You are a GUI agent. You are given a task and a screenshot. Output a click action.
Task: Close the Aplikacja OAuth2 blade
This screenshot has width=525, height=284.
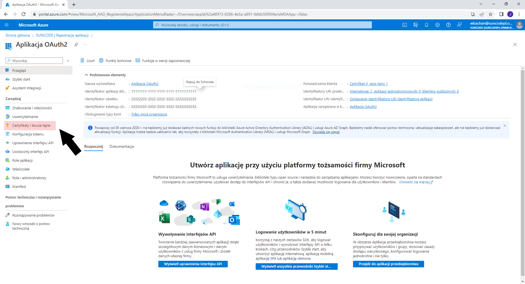pos(515,45)
